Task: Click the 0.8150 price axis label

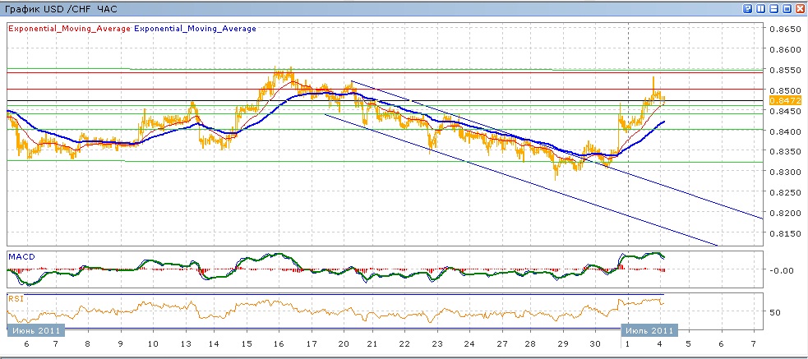Action: (783, 233)
